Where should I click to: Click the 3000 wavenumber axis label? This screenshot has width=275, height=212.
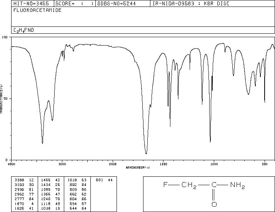(x=62, y=164)
